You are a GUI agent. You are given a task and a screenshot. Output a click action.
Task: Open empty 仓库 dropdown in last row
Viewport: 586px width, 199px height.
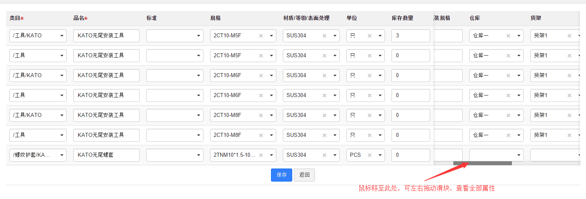point(519,155)
